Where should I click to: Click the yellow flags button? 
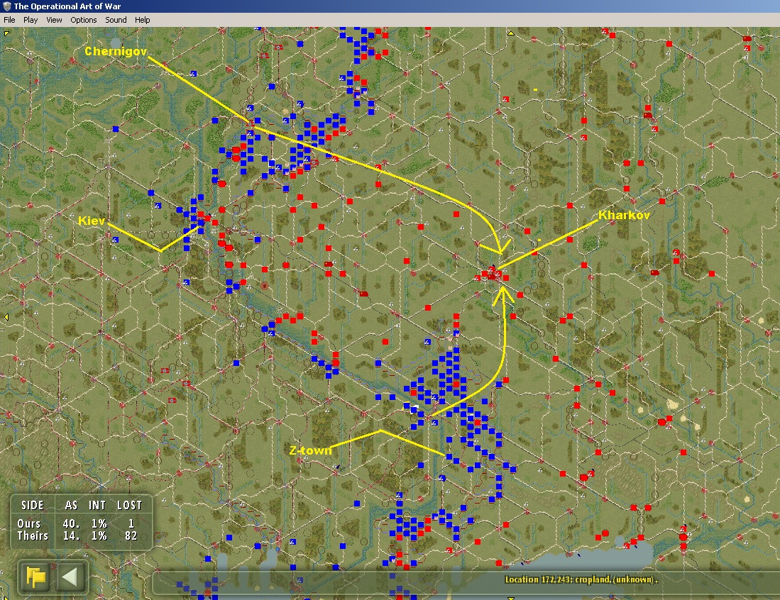35,577
